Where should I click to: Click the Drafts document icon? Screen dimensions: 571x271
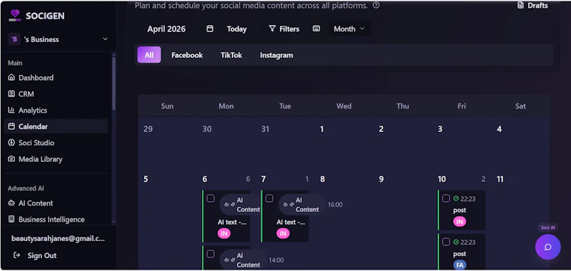pos(521,5)
